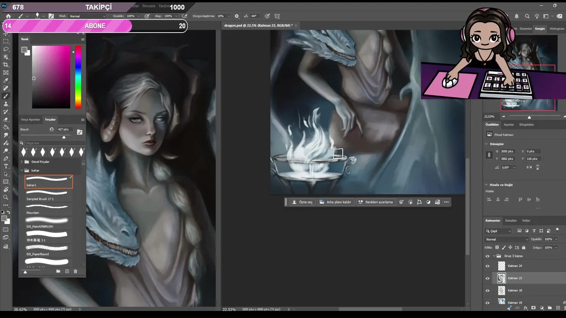Activate the Type tool
This screenshot has height=318, width=566.
(6, 166)
